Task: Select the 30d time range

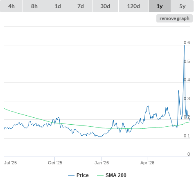Action: click(105, 6)
